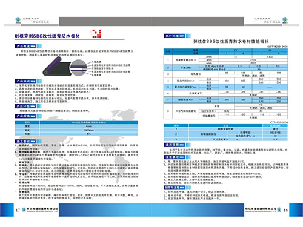Viewport: 303px width, 227px height.
Task: Click the 储存与运输 section header
Action: tap(177, 188)
